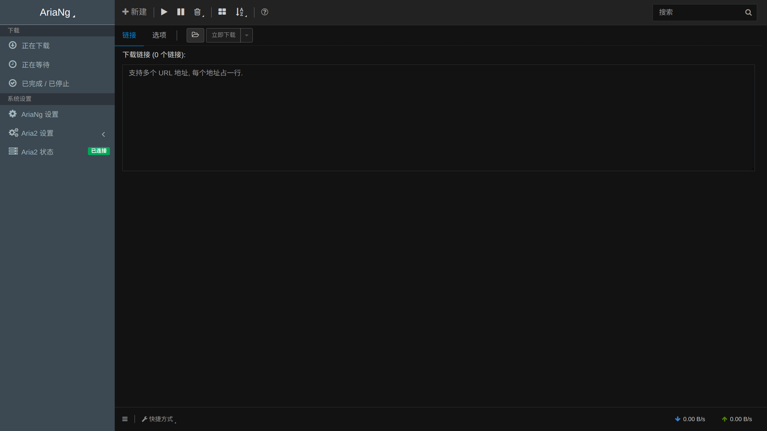Click inside the download URL text area
The height and width of the screenshot is (431, 767).
pos(438,118)
